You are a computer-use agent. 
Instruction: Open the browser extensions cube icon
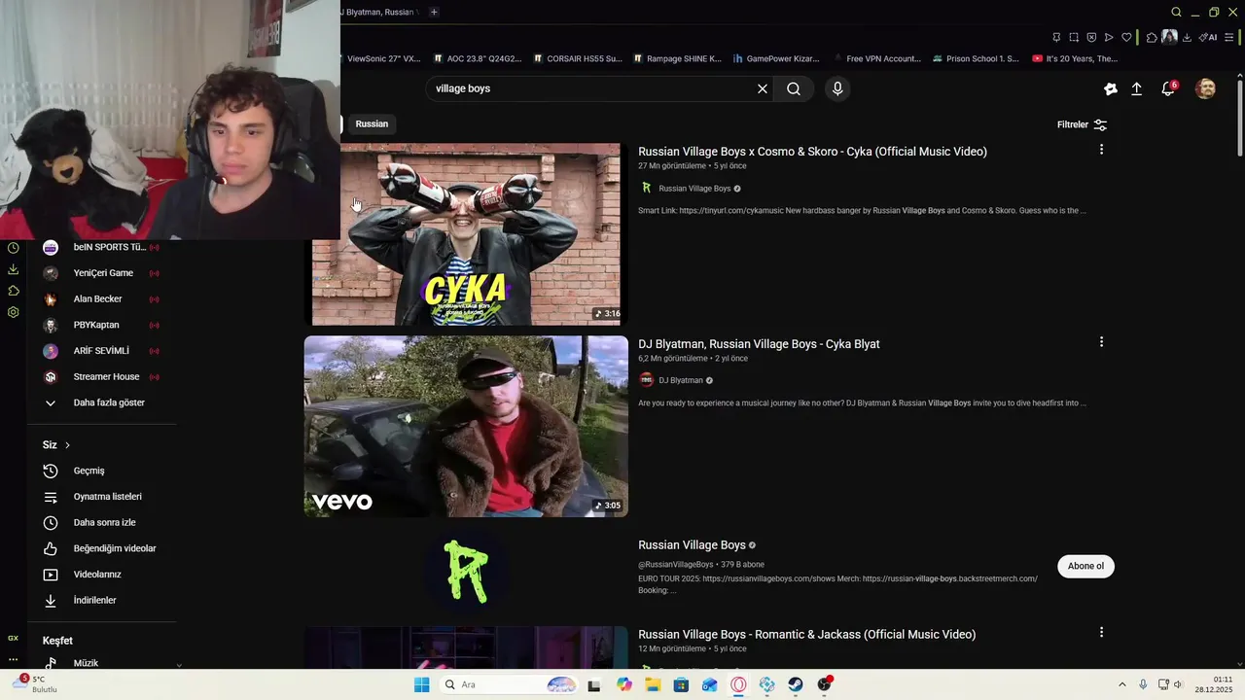pos(1152,37)
